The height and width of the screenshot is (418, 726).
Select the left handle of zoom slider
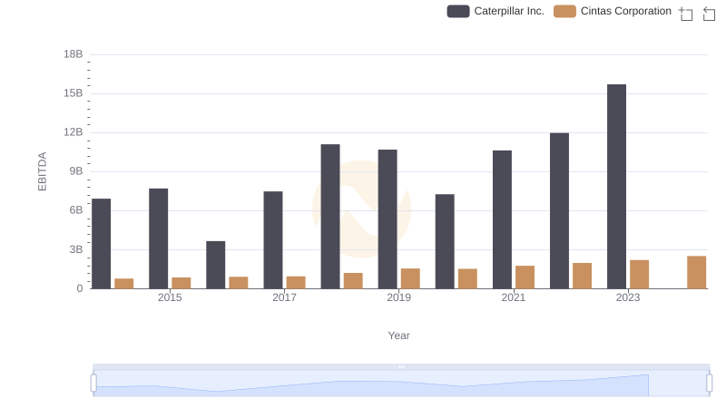pos(93,384)
